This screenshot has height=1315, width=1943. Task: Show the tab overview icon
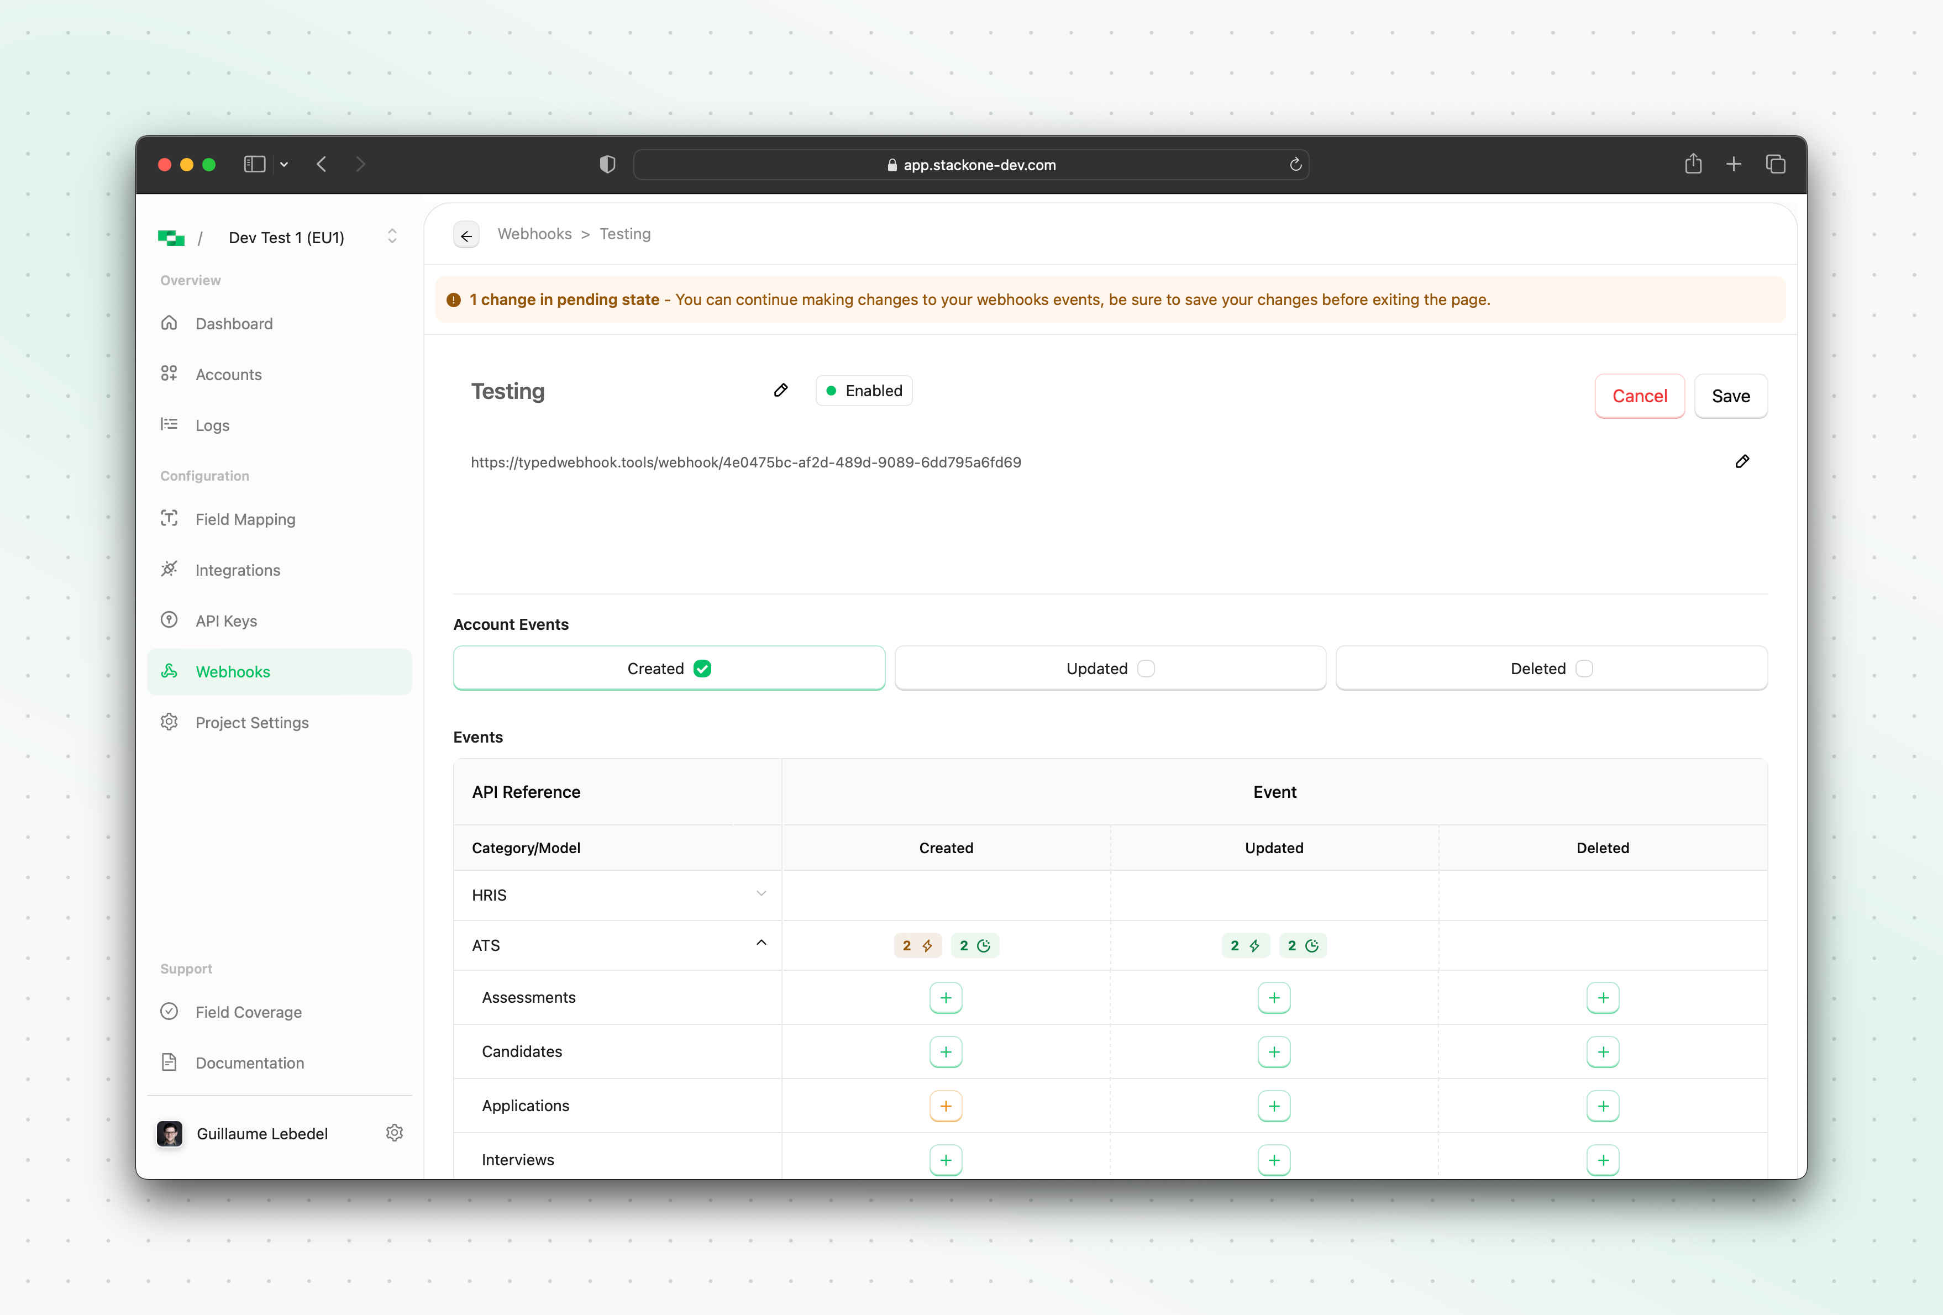pyautogui.click(x=1775, y=165)
